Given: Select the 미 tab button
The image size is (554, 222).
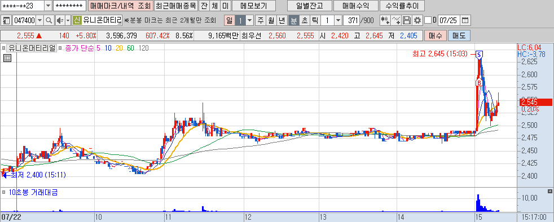Looking at the screenshot, I should tap(226, 6).
